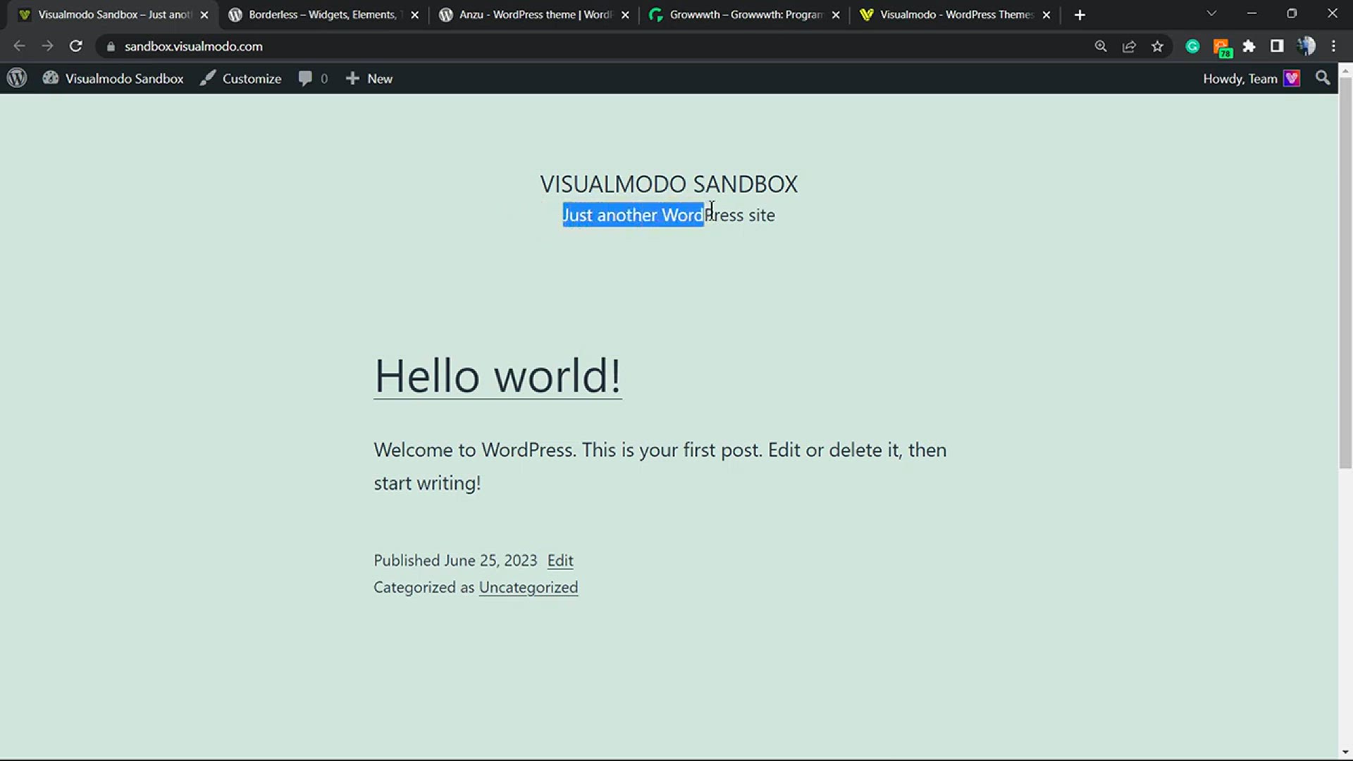Viewport: 1353px width, 761px height.
Task: Click the scrollbar up arrow
Action: [x=1345, y=70]
